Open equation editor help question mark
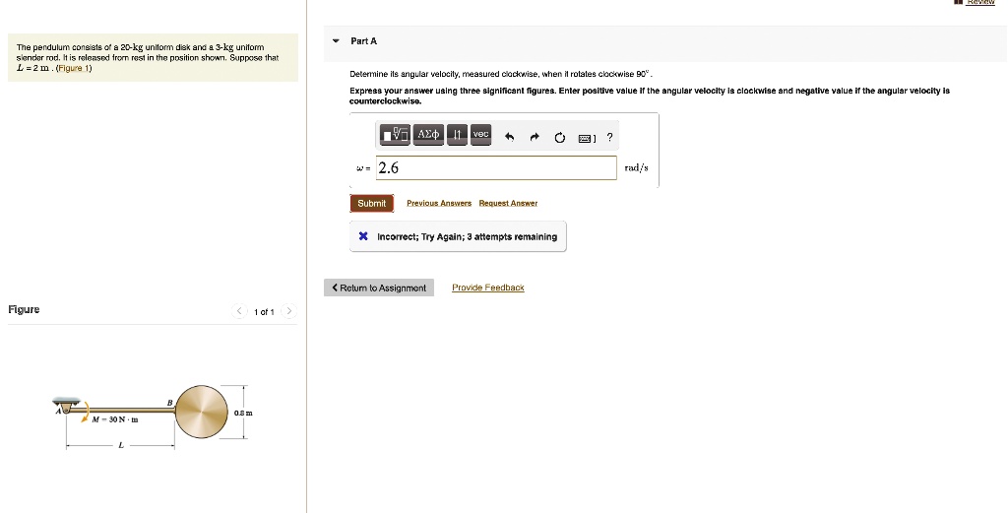Image resolution: width=1008 pixels, height=513 pixels. coord(610,137)
